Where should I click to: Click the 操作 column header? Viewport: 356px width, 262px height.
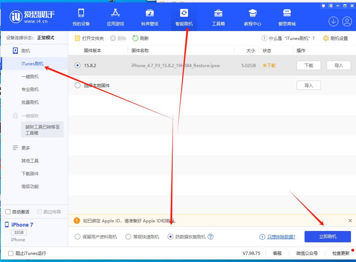[x=301, y=51]
